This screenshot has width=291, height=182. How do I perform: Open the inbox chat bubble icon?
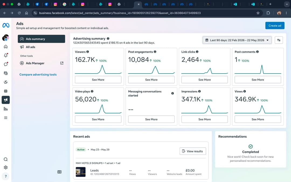6,64
